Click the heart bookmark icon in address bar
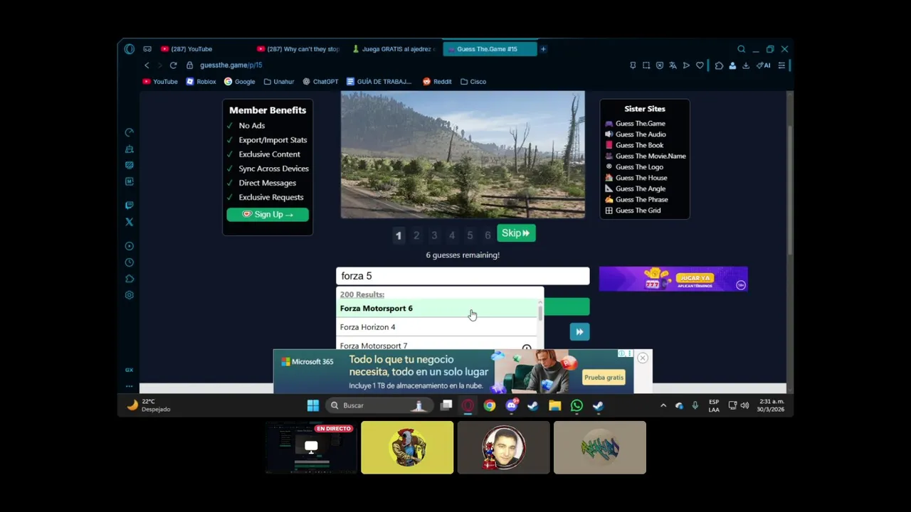911x512 pixels. point(700,65)
